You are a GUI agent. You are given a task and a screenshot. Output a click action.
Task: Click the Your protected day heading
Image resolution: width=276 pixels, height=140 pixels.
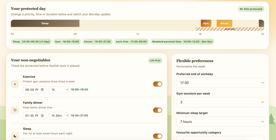click(28, 9)
